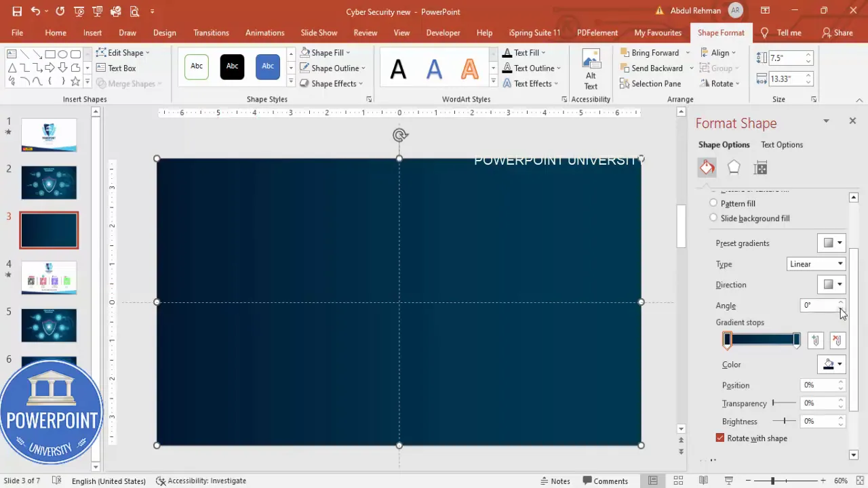Viewport: 868px width, 488px height.
Task: Open Ribbon Display Options in title bar
Action: [x=765, y=12]
